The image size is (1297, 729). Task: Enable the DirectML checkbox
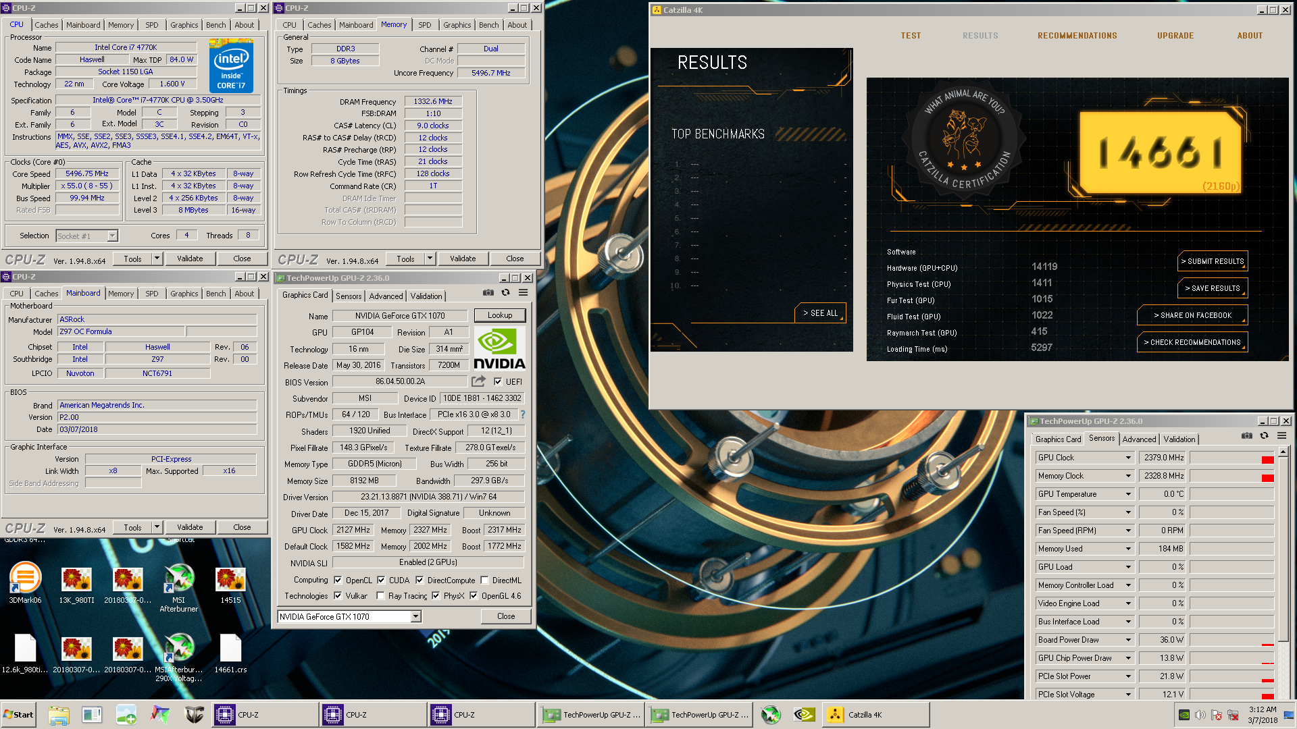(484, 580)
